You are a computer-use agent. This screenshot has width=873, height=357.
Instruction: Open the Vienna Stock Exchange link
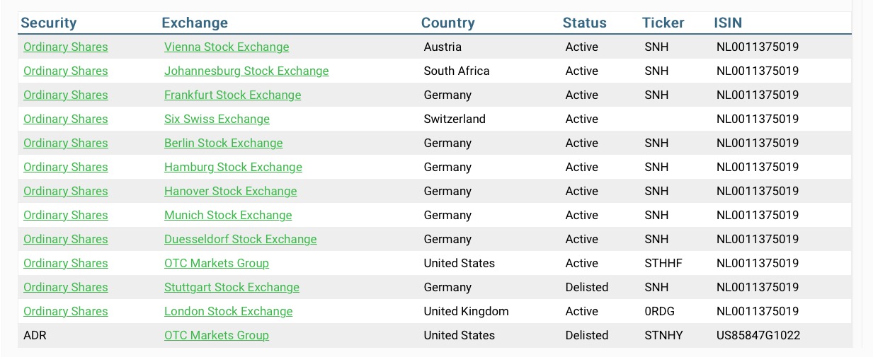click(227, 47)
